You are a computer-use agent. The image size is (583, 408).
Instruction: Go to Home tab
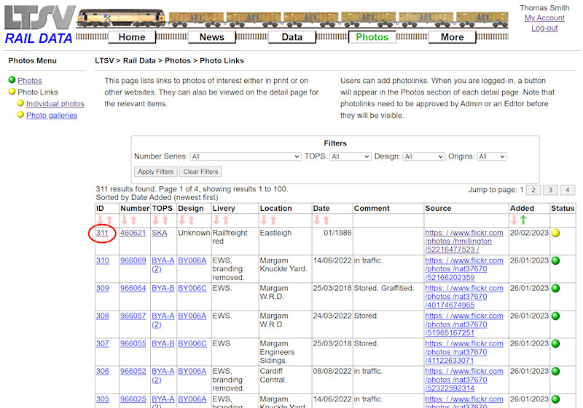pos(132,37)
